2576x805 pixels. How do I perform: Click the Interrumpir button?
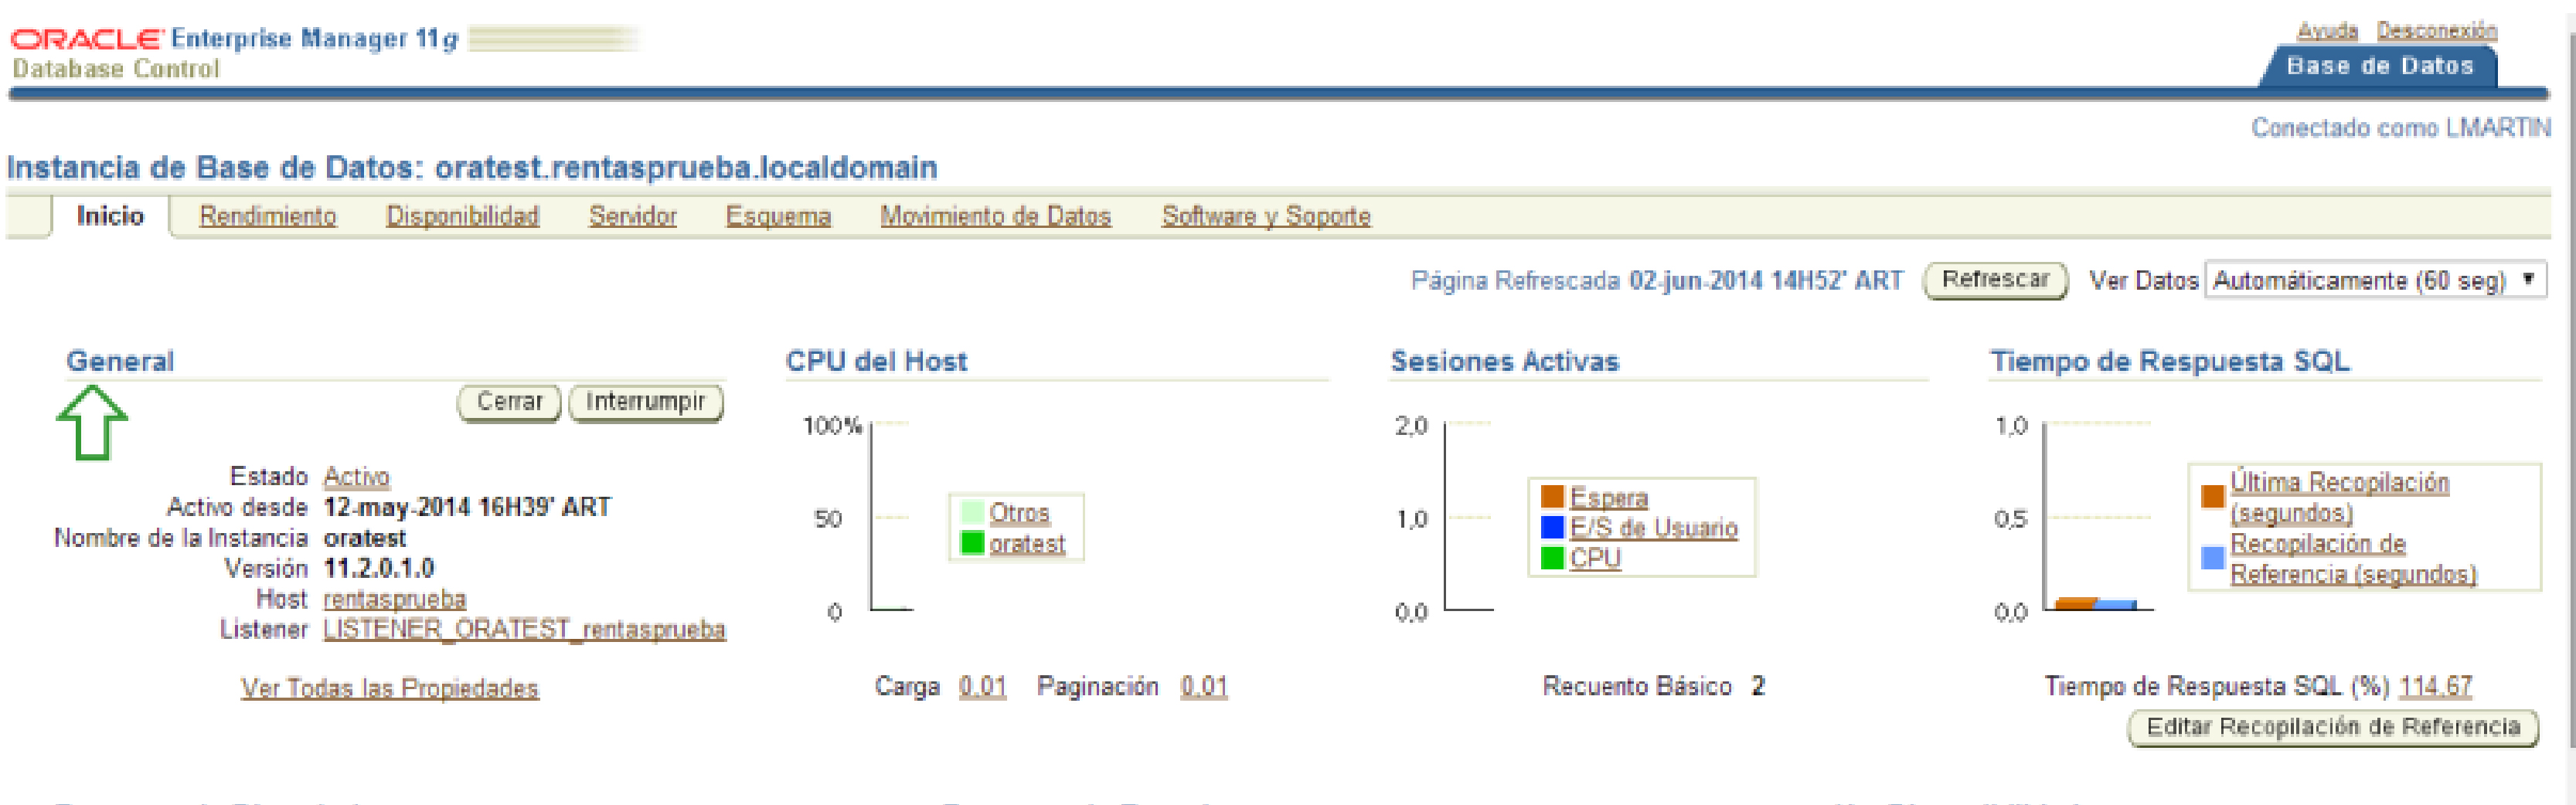[645, 402]
